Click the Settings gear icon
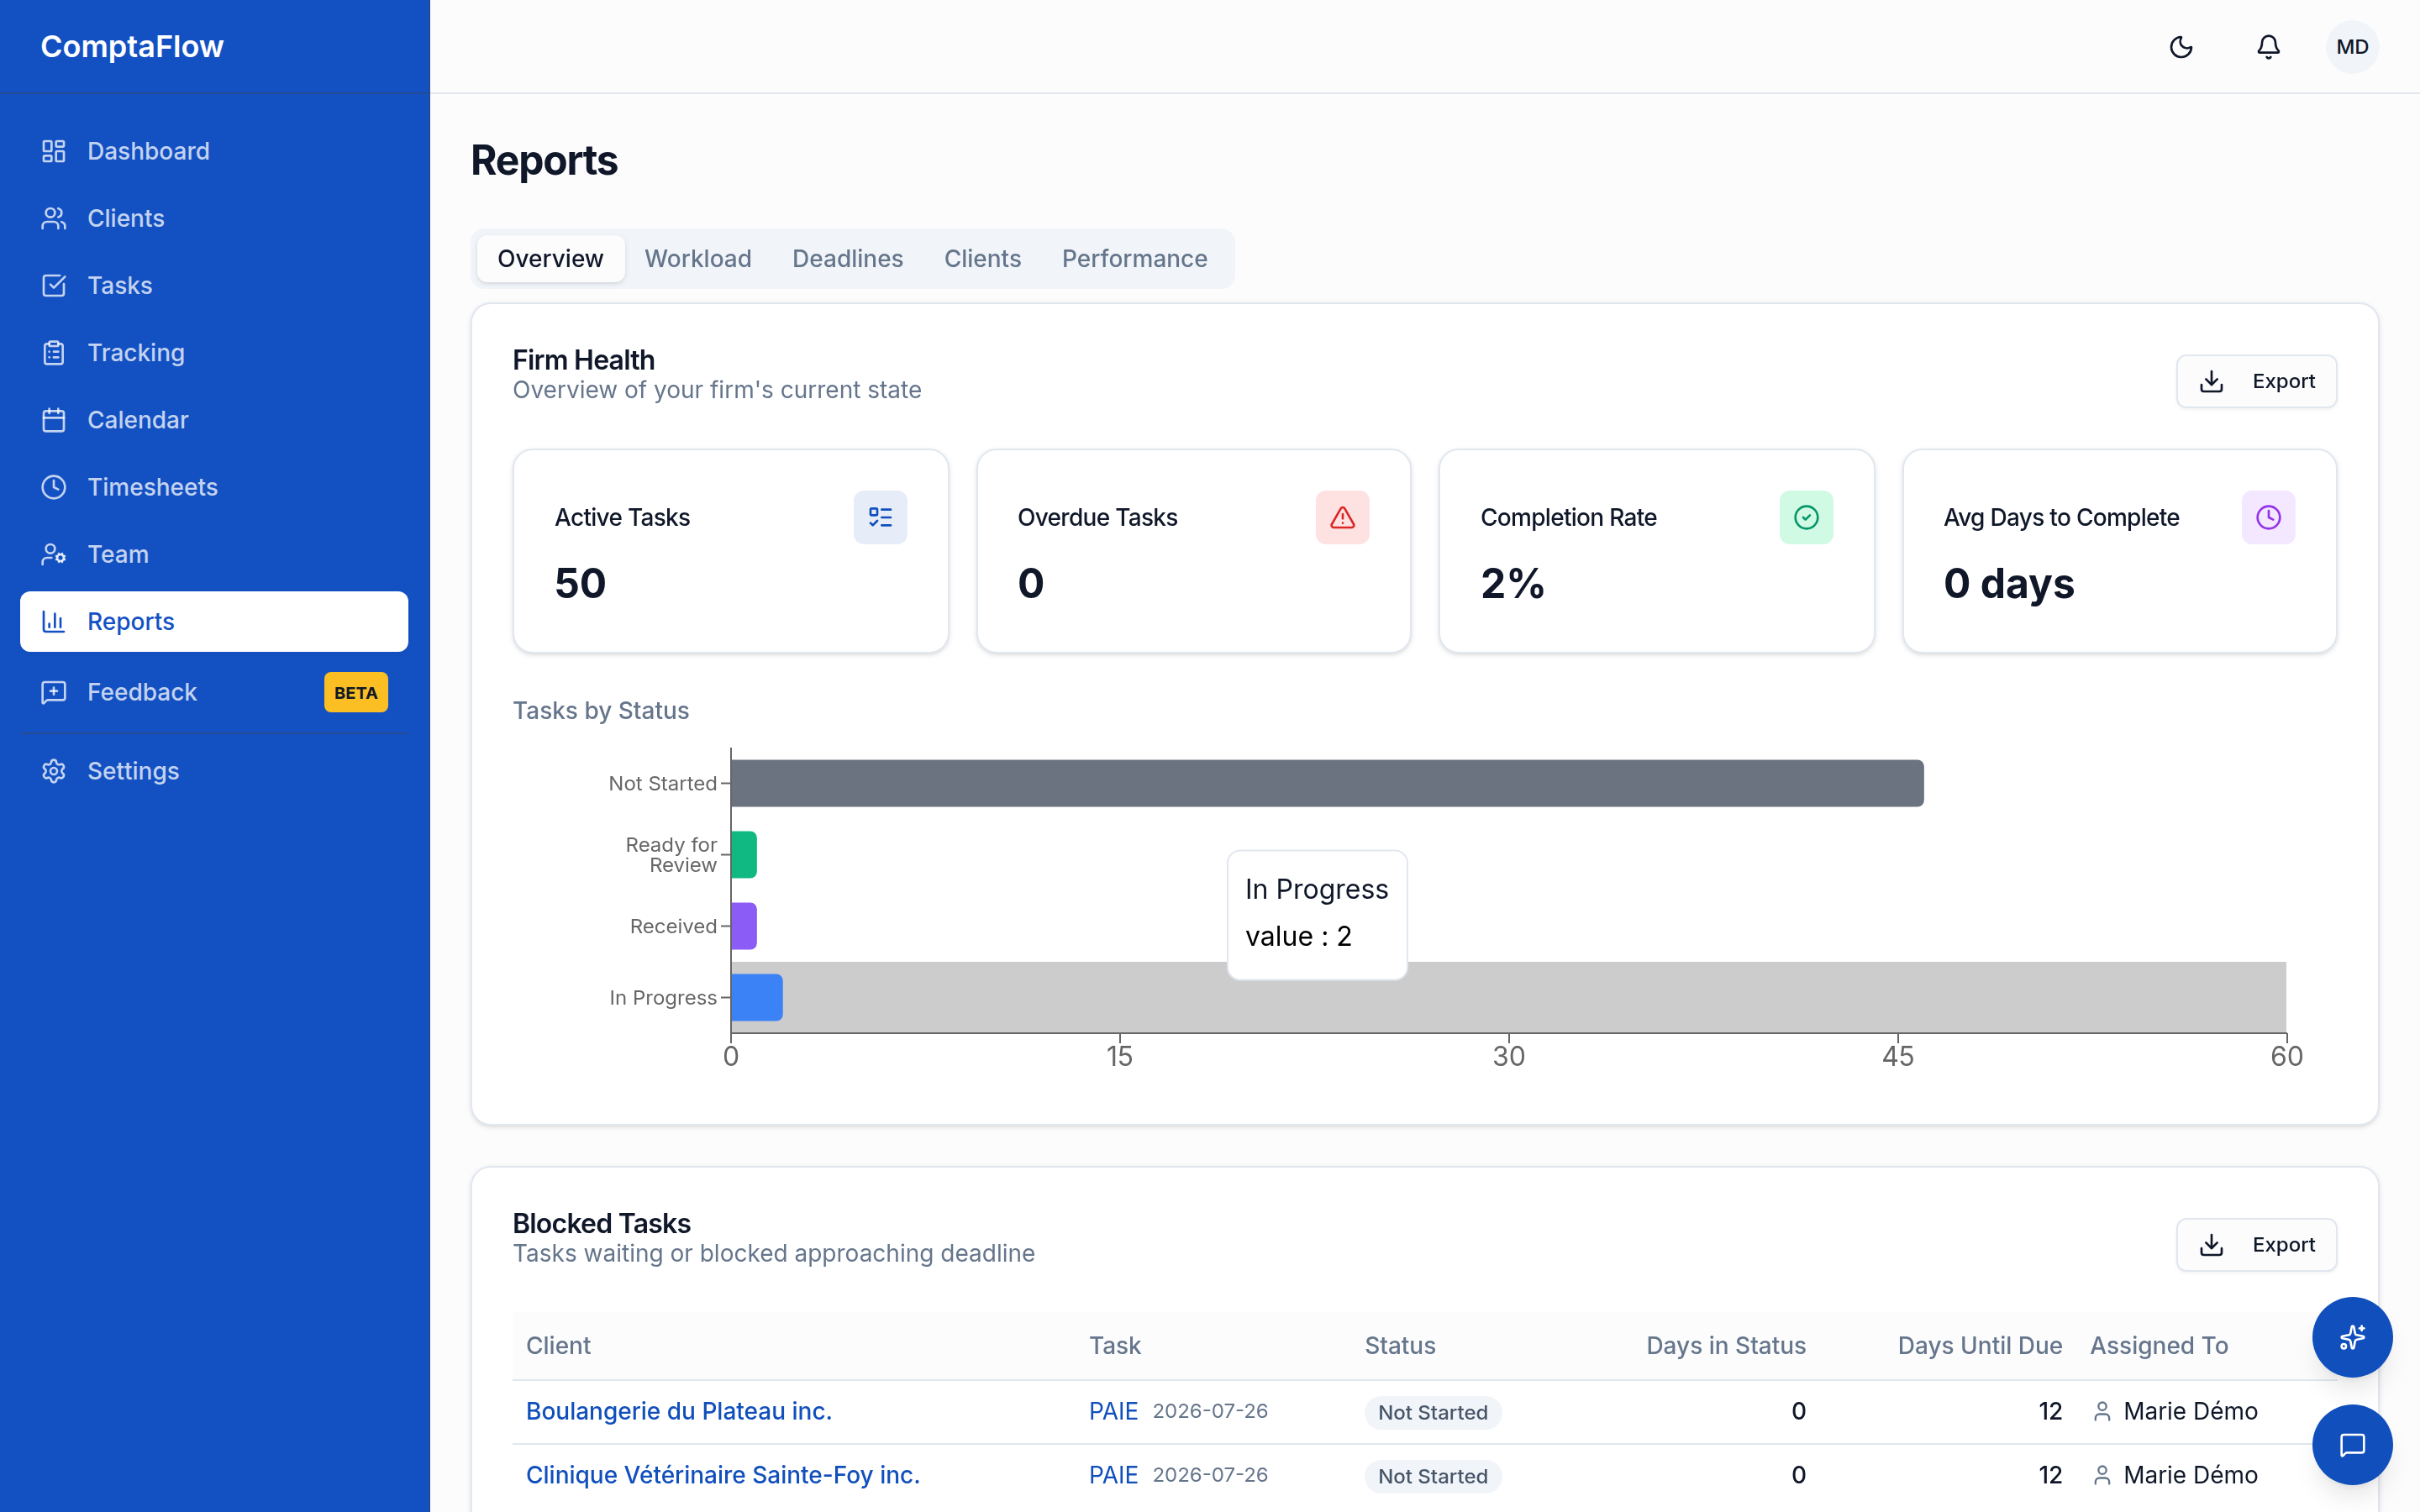2420x1512 pixels. click(54, 771)
